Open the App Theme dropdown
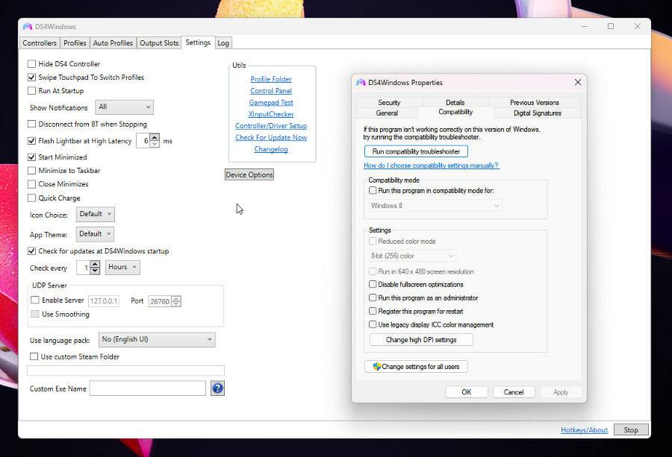 96,234
